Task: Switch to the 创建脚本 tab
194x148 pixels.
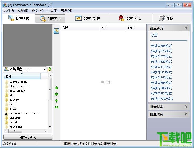Action: (x=50, y=19)
